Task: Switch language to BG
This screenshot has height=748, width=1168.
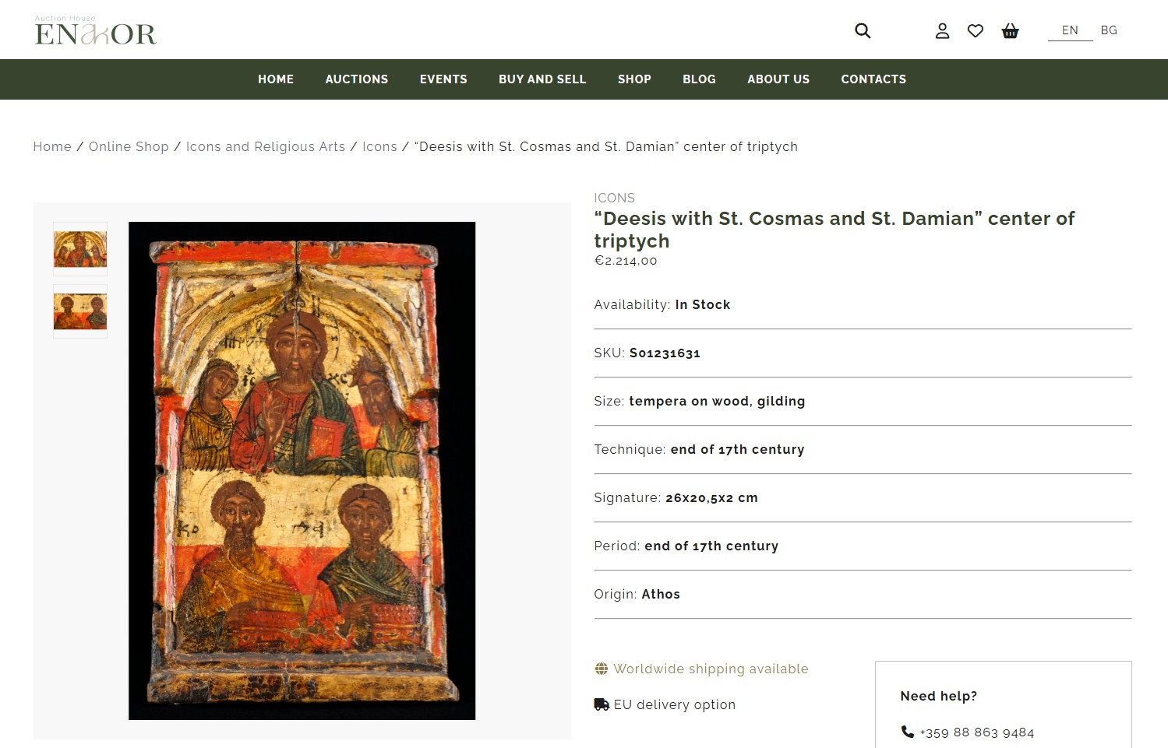Action: [x=1109, y=30]
